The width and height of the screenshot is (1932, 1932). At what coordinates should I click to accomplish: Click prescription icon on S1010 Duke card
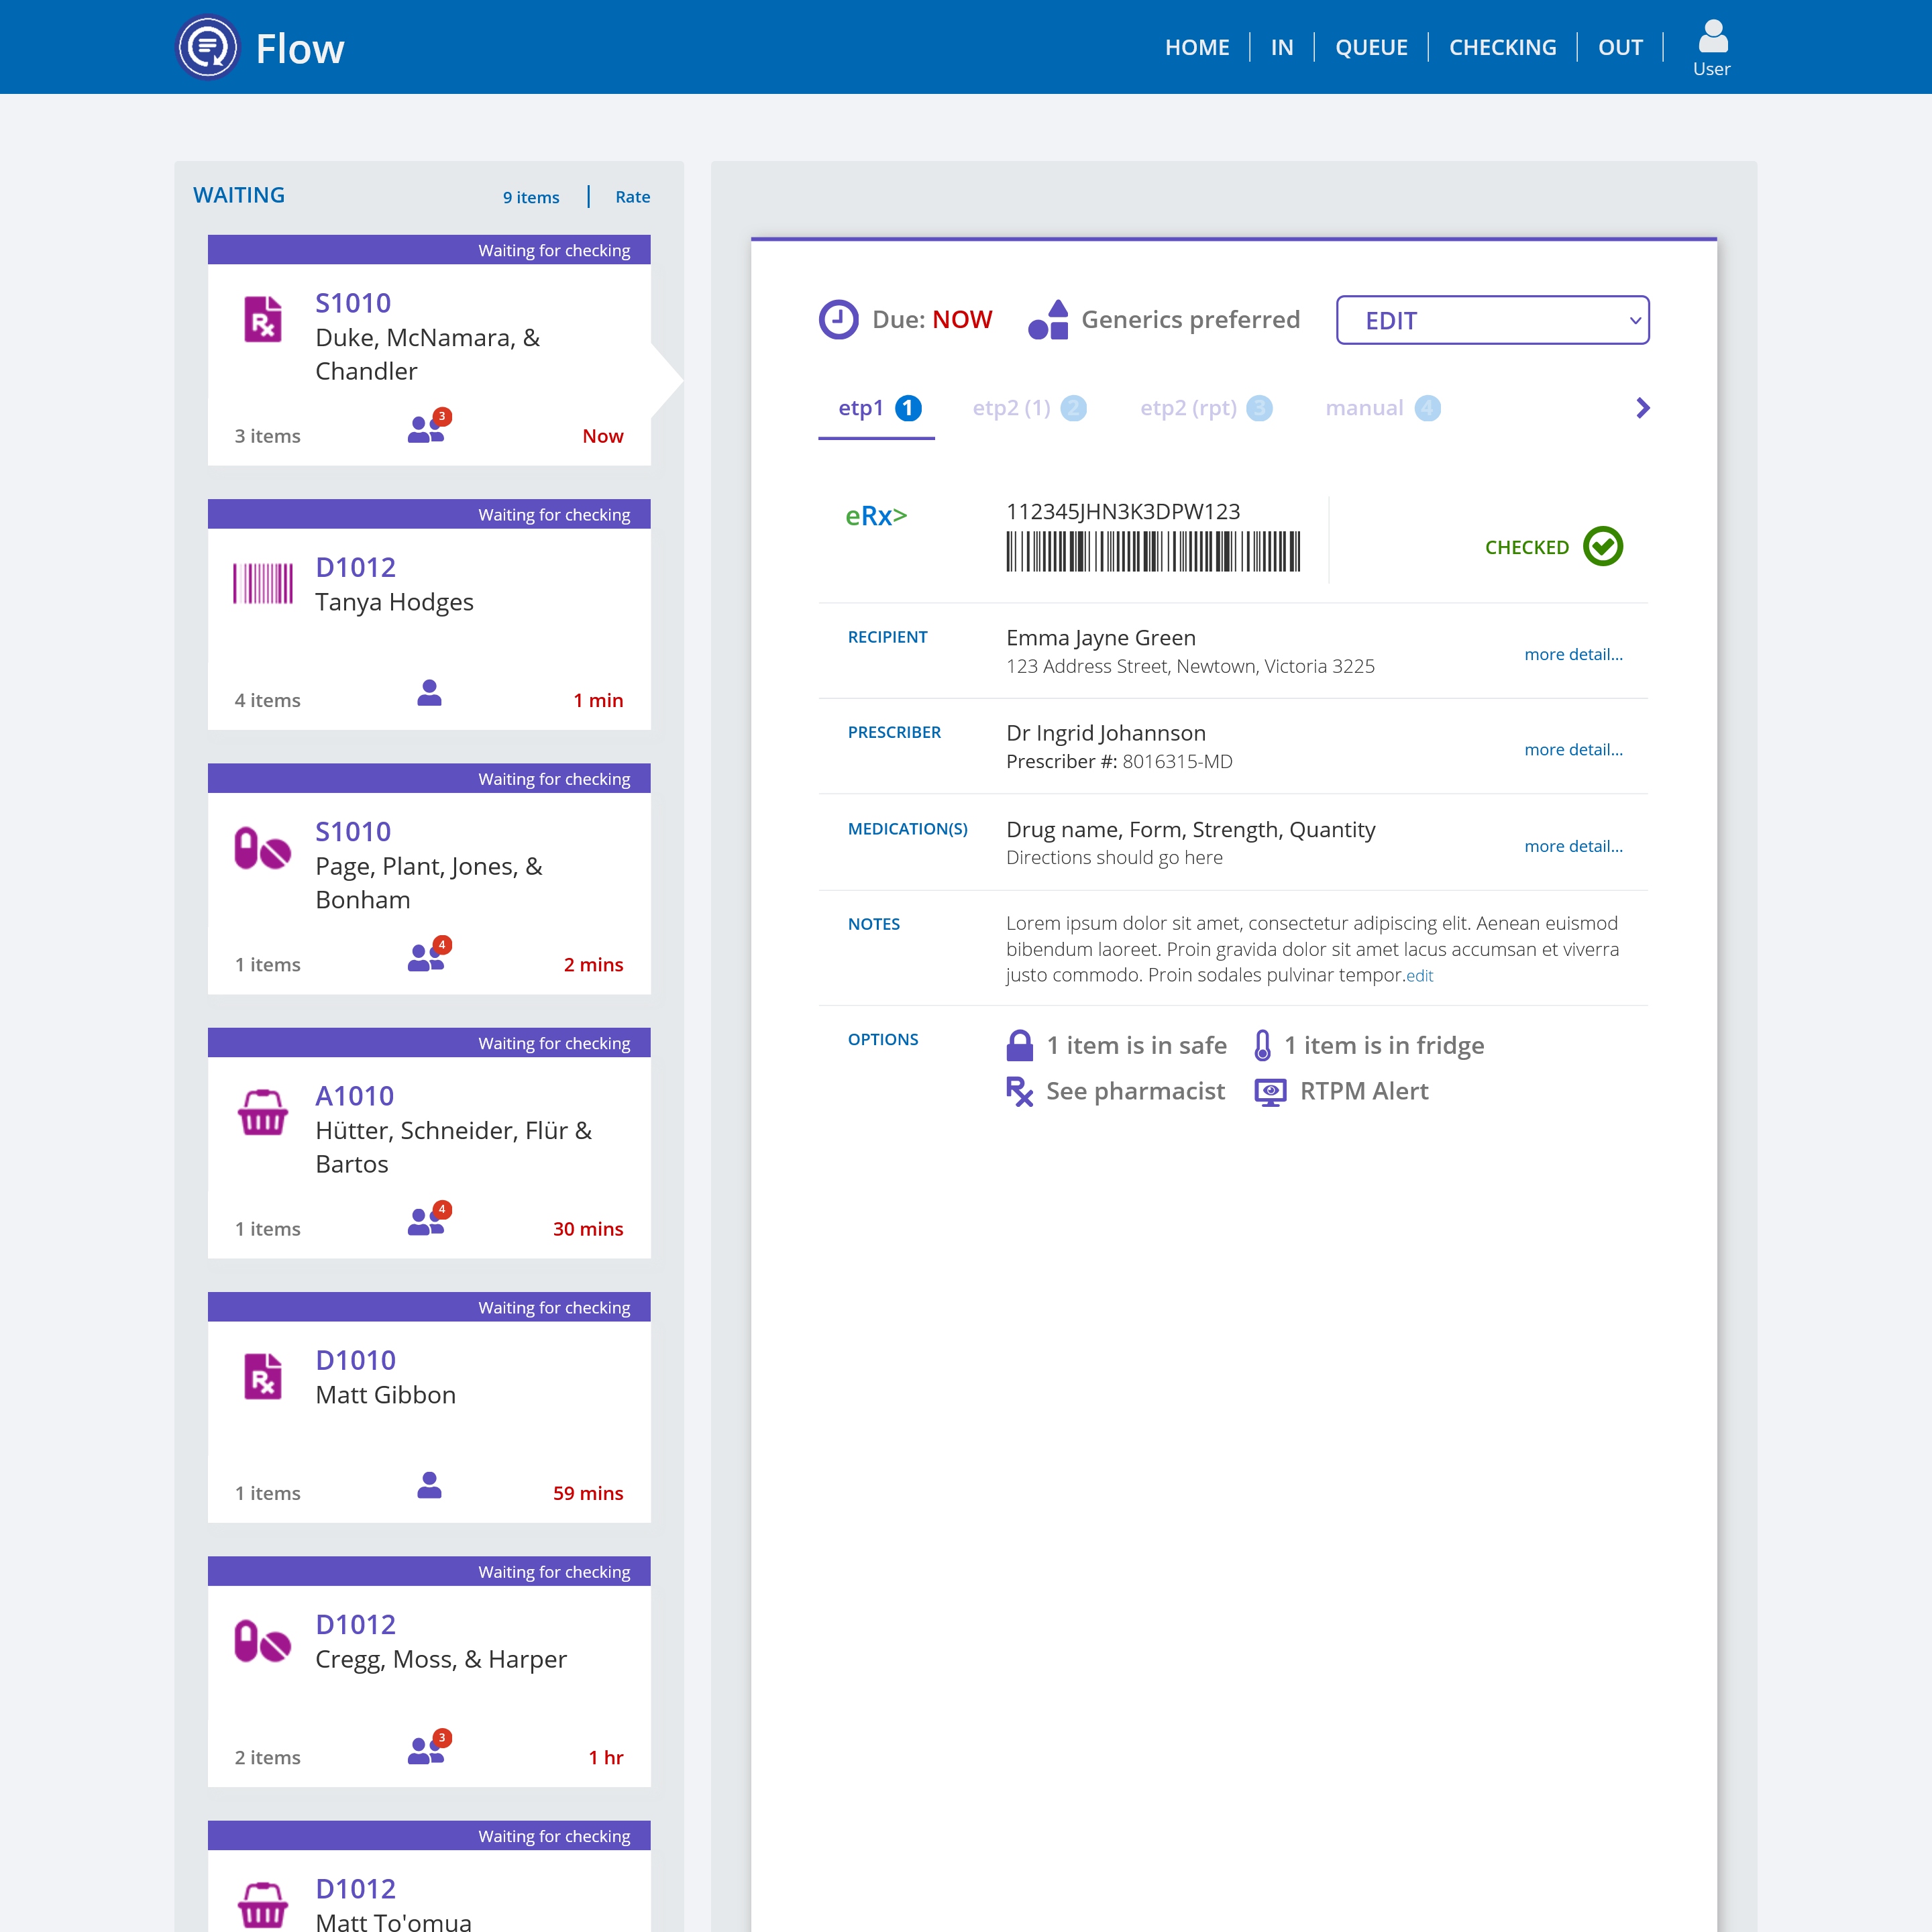tap(263, 319)
